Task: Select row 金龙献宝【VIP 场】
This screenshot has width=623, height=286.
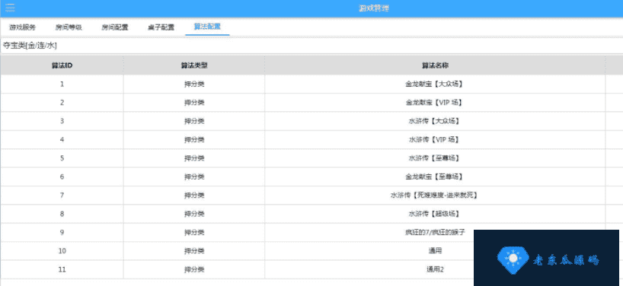Action: 311,103
